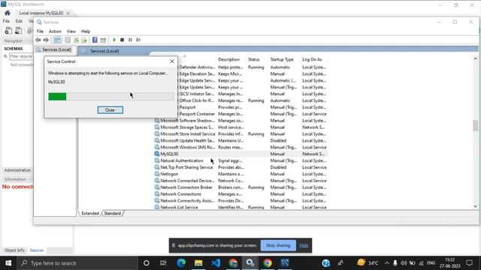Click the Stop Service square icon
This screenshot has height=270, width=481.
(x=122, y=40)
